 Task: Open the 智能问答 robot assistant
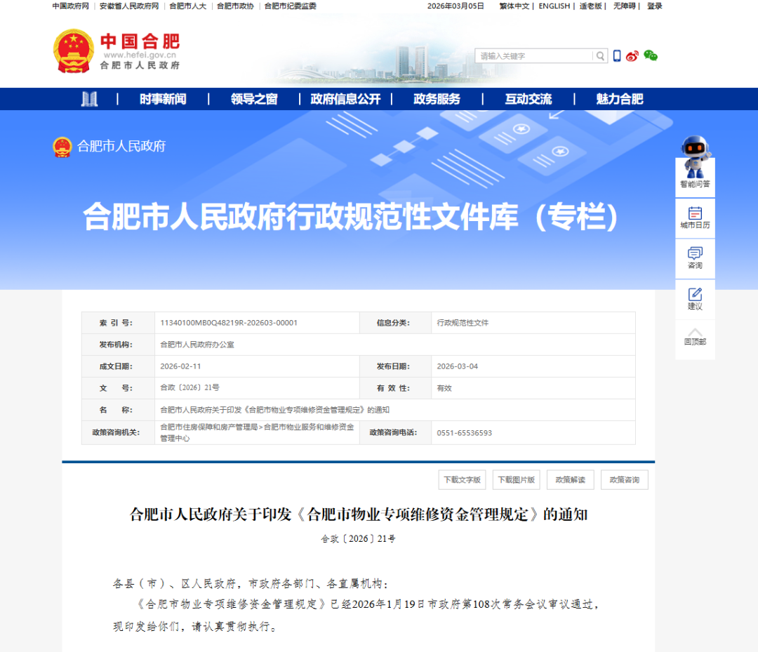point(695,163)
